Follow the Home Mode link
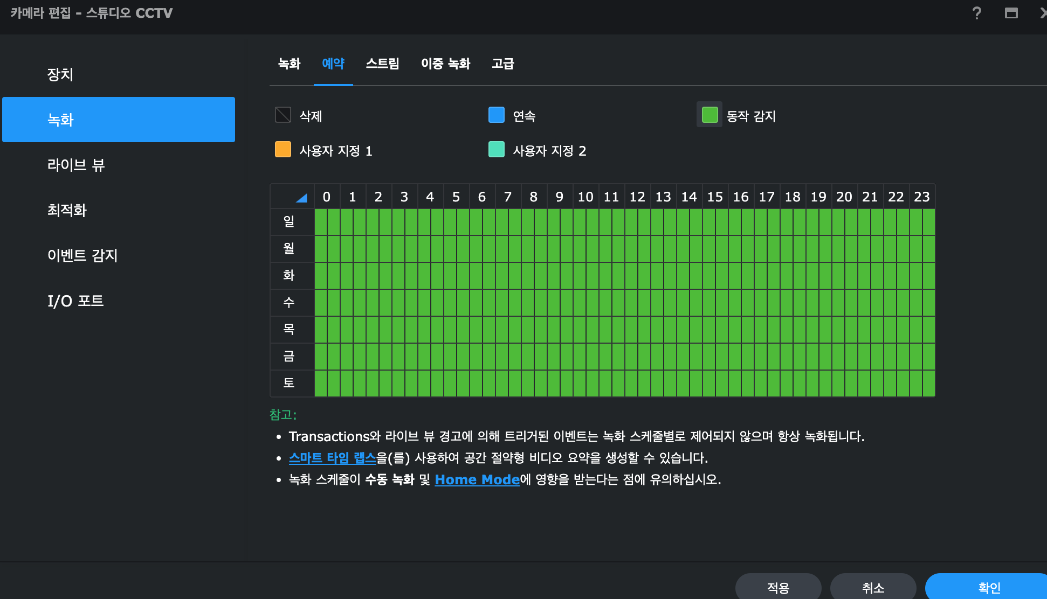 [x=477, y=479]
